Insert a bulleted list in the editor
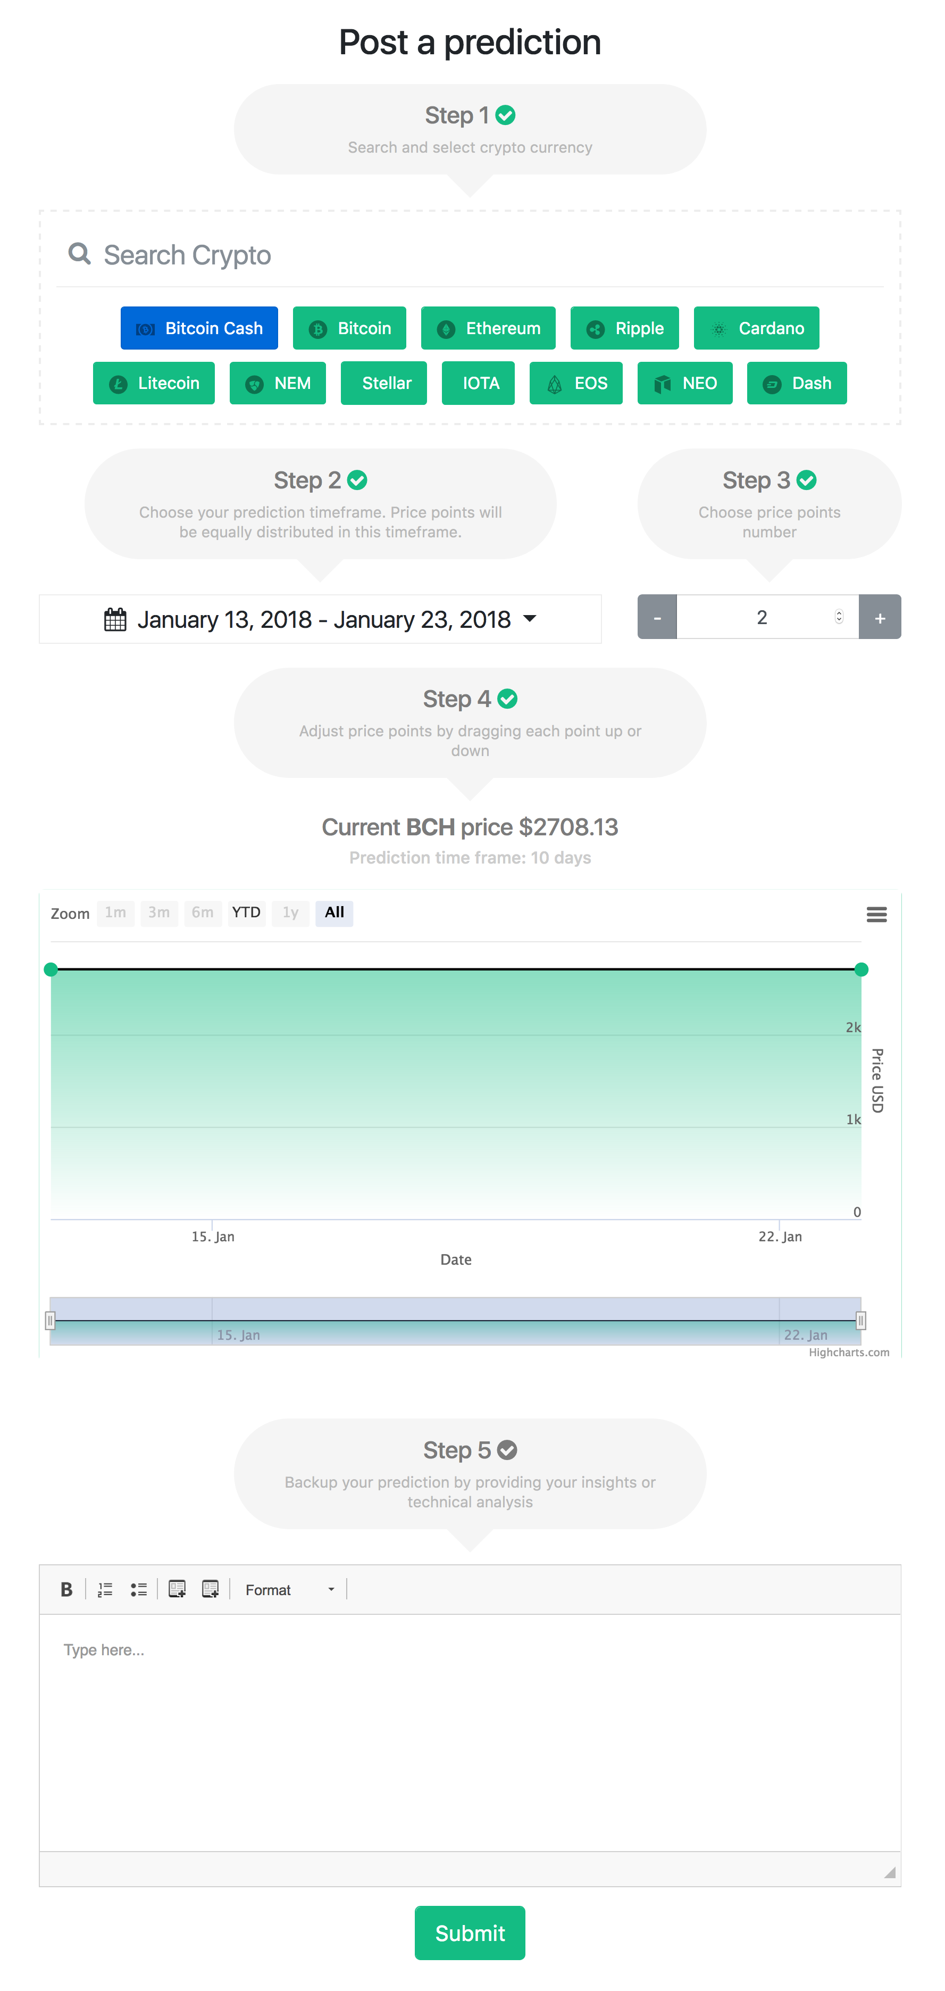The image size is (945, 1991). tap(140, 1589)
